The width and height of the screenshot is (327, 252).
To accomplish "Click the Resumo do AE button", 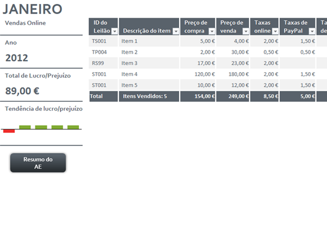I will coord(38,163).
